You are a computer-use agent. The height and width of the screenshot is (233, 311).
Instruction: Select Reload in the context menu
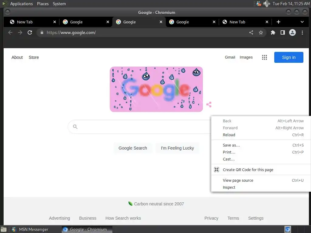click(261, 135)
